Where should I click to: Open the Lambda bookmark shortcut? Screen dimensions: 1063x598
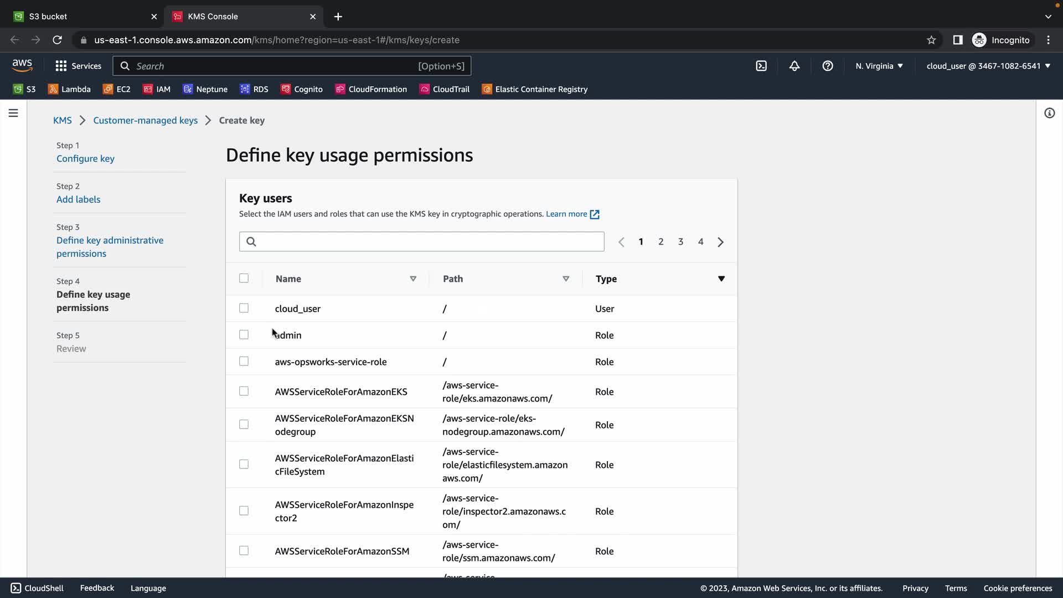69,89
